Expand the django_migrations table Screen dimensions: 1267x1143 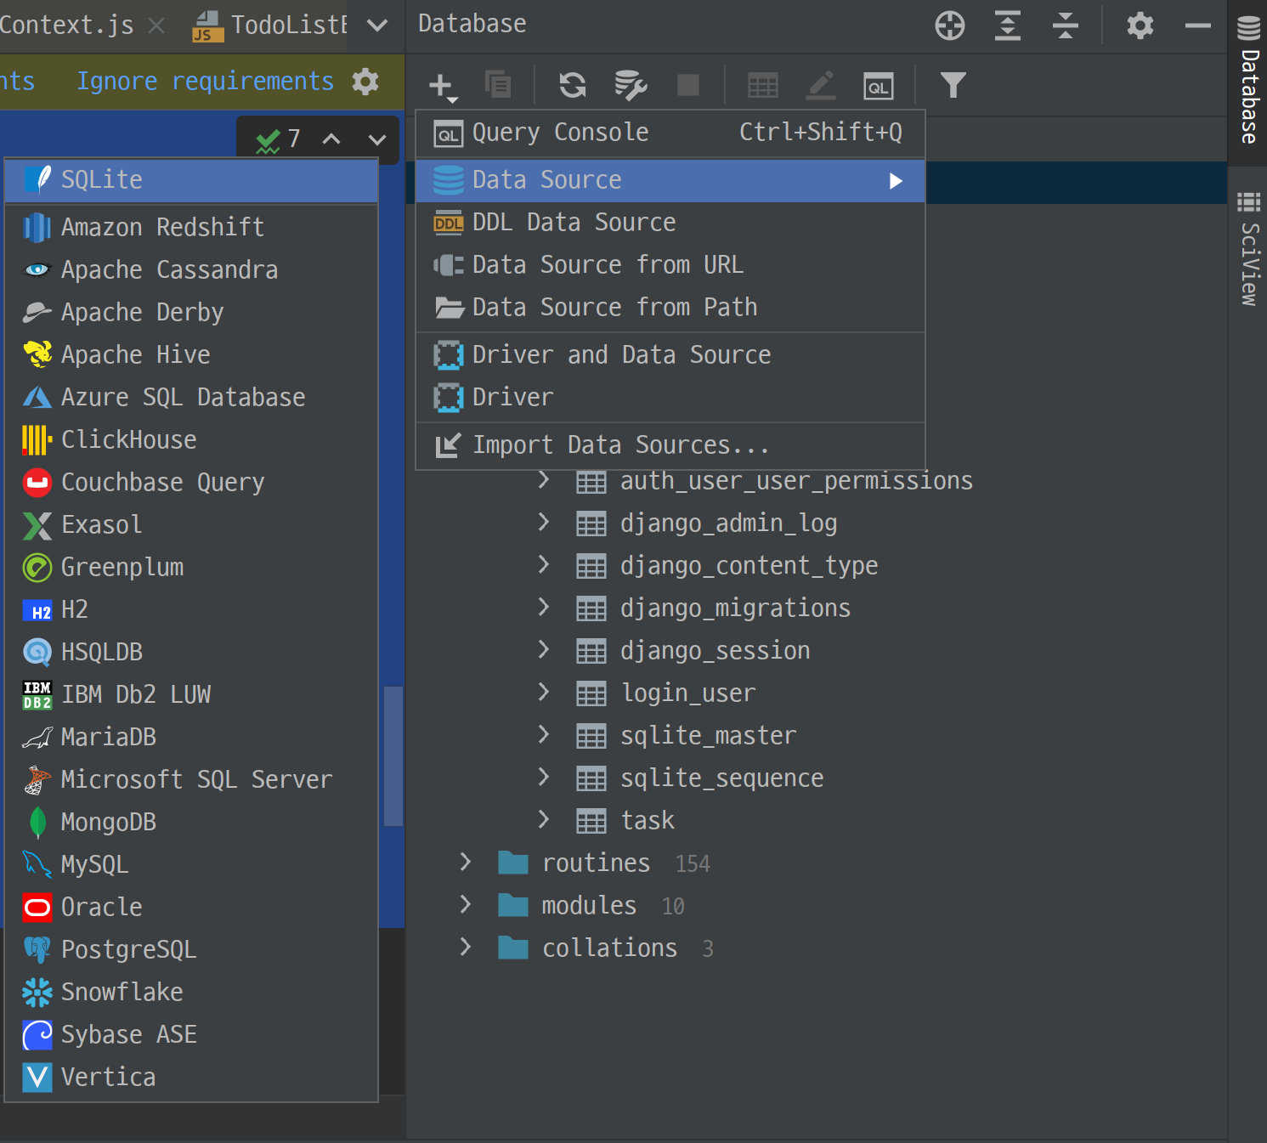[544, 608]
